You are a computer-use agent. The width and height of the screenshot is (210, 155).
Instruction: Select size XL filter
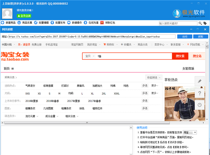click(x=92, y=93)
